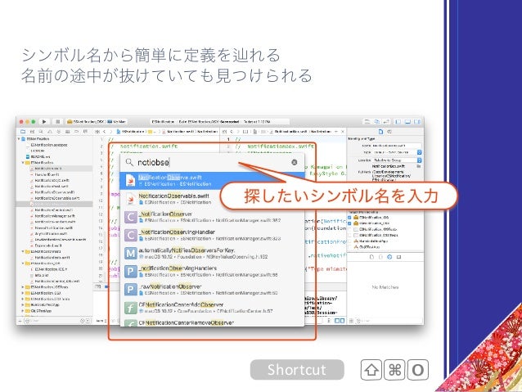Uncheck the second target membership checkbox
Viewport: 522px width, 392px height.
(x=349, y=223)
